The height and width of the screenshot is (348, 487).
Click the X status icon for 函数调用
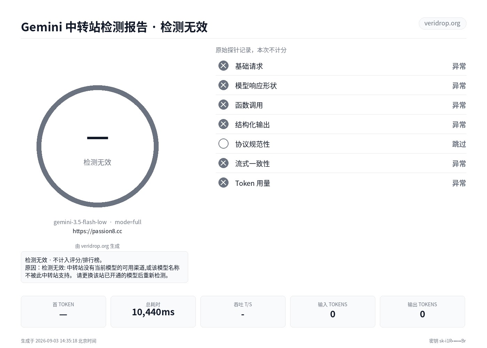223,105
